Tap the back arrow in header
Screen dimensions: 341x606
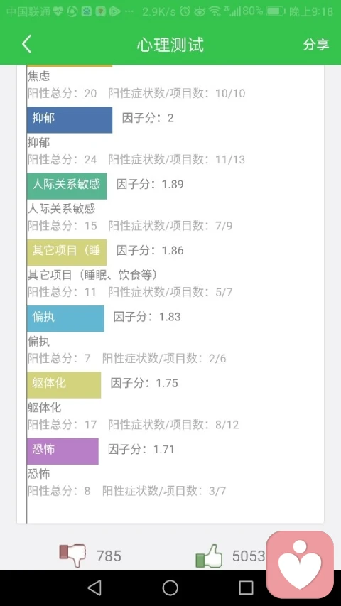pyautogui.click(x=27, y=44)
